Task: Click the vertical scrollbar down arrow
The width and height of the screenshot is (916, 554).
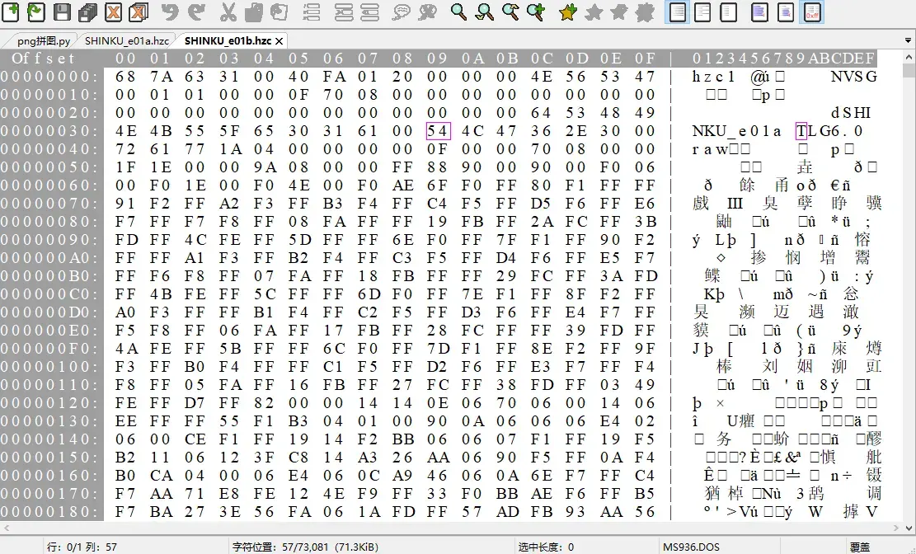Action: tap(907, 528)
